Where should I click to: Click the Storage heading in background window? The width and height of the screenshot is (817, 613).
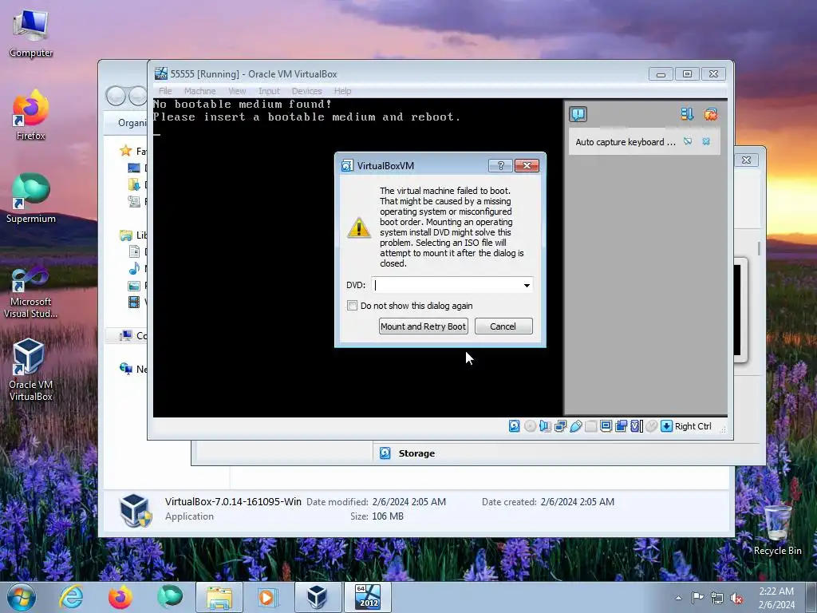pyautogui.click(x=416, y=453)
